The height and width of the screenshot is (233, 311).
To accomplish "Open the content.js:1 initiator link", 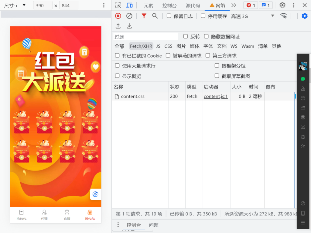I will (x=216, y=96).
